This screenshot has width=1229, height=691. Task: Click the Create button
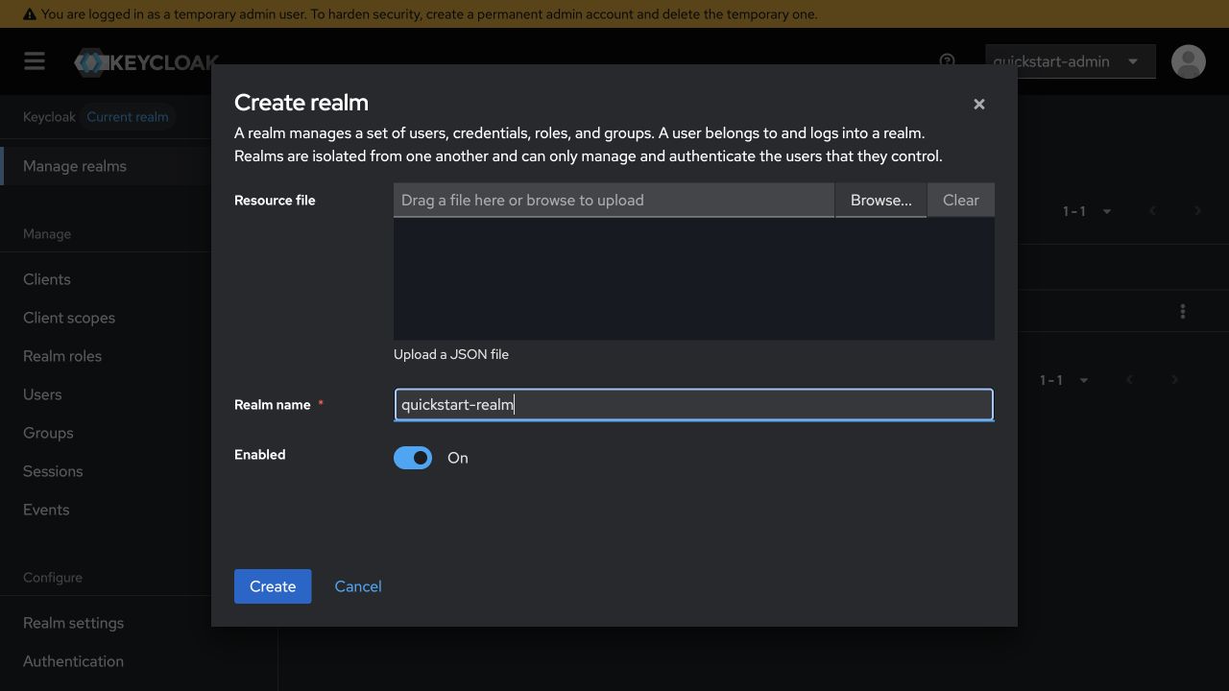tap(273, 586)
